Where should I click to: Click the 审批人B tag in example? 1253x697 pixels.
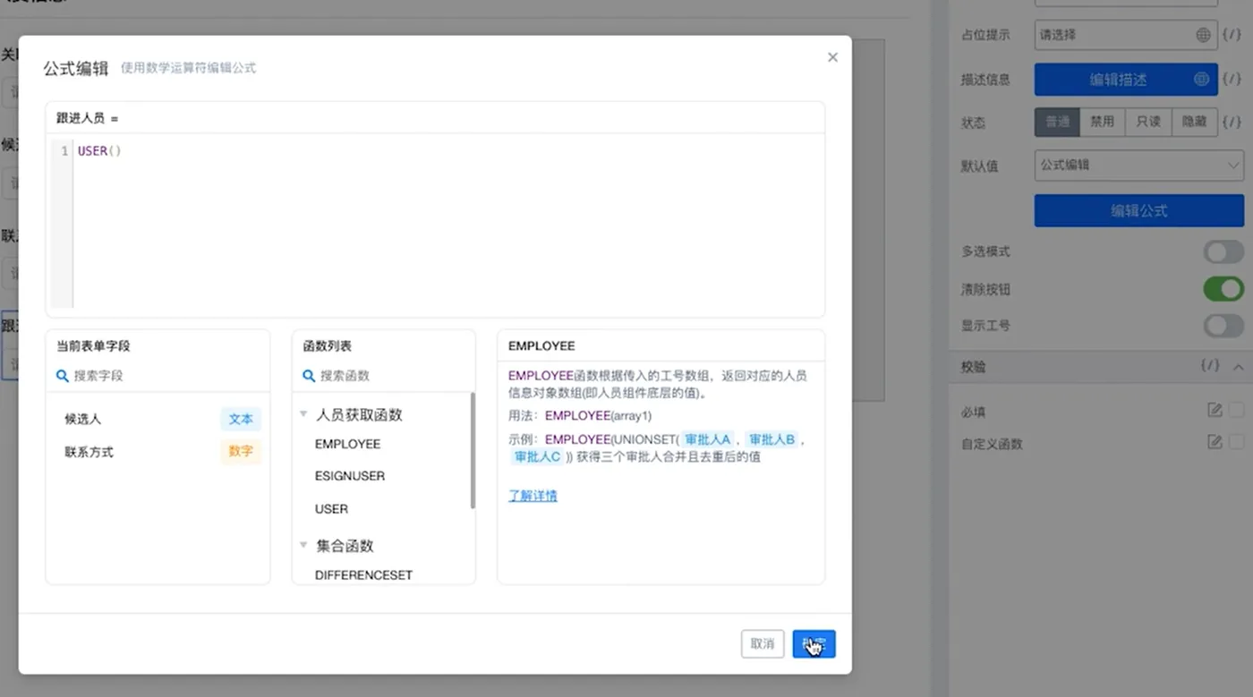(771, 439)
